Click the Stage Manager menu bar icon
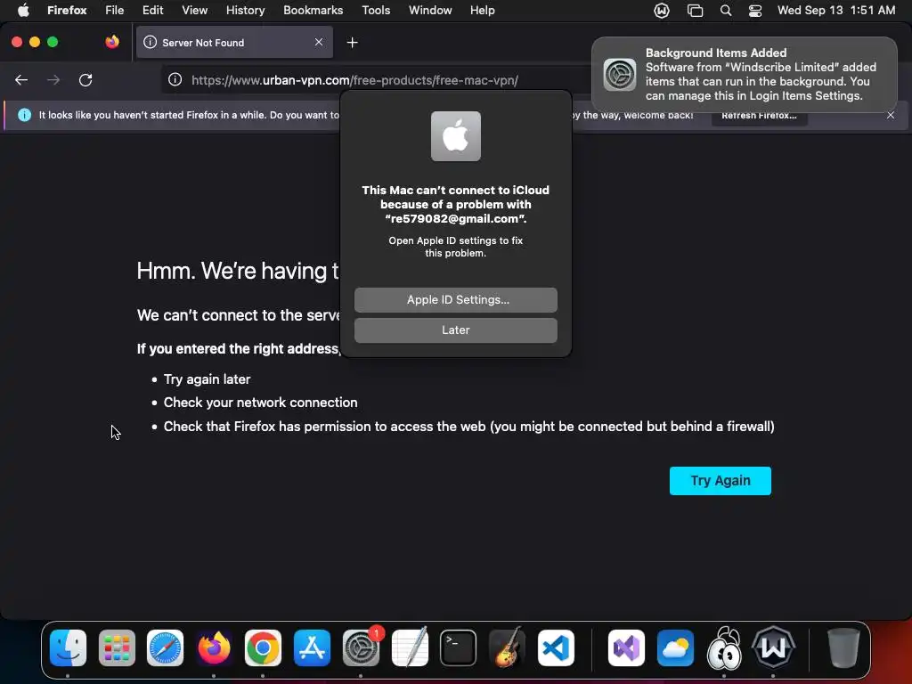Image resolution: width=912 pixels, height=684 pixels. [695, 11]
